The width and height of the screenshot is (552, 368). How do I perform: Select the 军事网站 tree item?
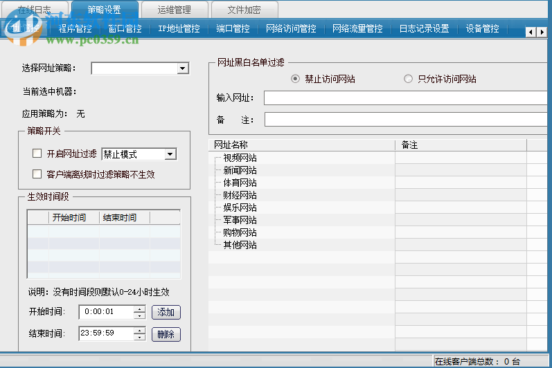tap(240, 220)
